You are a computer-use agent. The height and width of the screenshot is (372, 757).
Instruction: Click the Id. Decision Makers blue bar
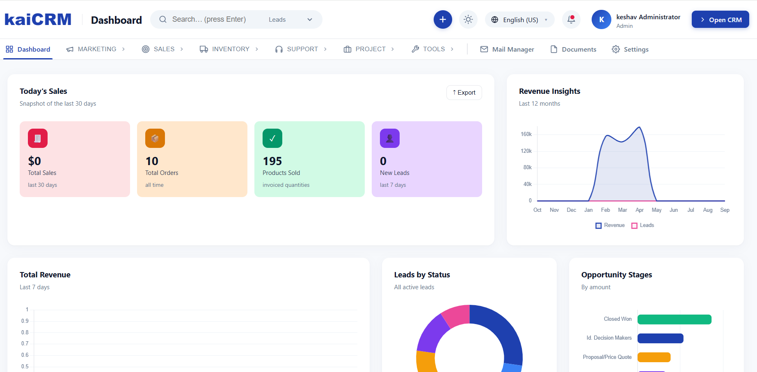coord(661,338)
